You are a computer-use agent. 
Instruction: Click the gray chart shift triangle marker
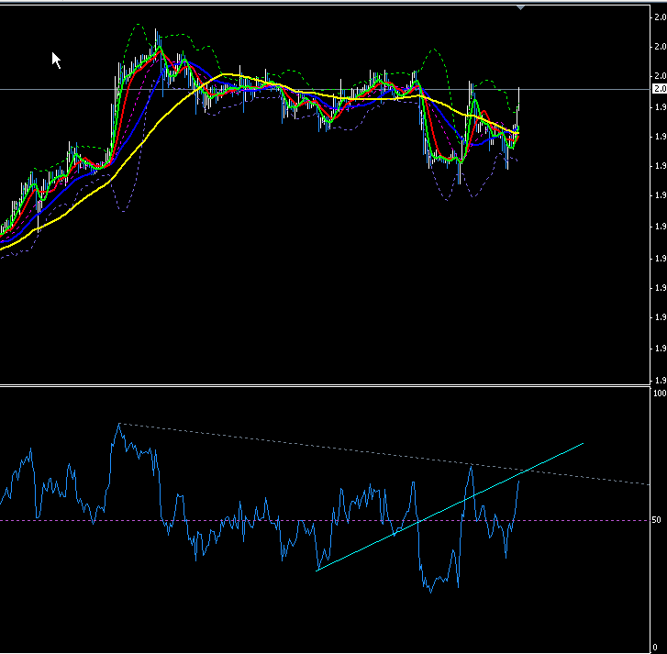click(521, 7)
